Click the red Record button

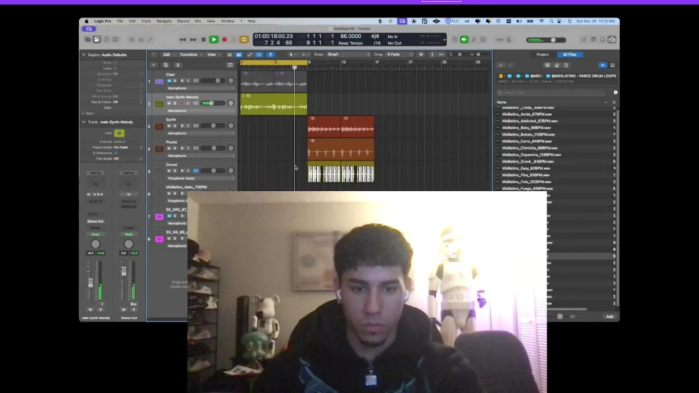(224, 39)
